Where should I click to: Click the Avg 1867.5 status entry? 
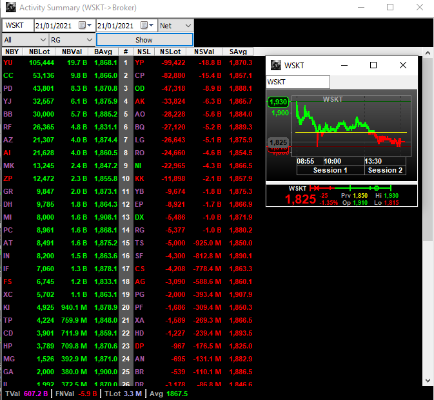(168, 394)
